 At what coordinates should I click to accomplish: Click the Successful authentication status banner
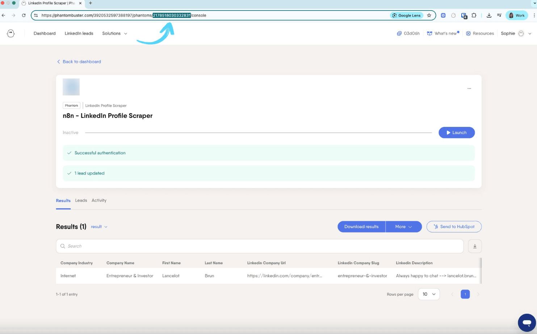click(x=269, y=153)
